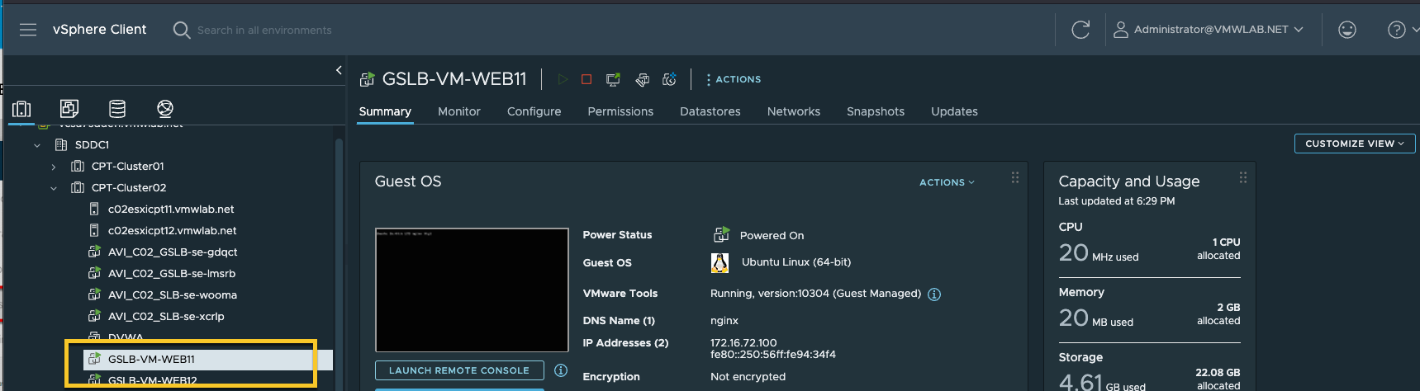The image size is (1420, 391).
Task: Click info icon next to Launch Remote Console
Action: click(x=561, y=370)
